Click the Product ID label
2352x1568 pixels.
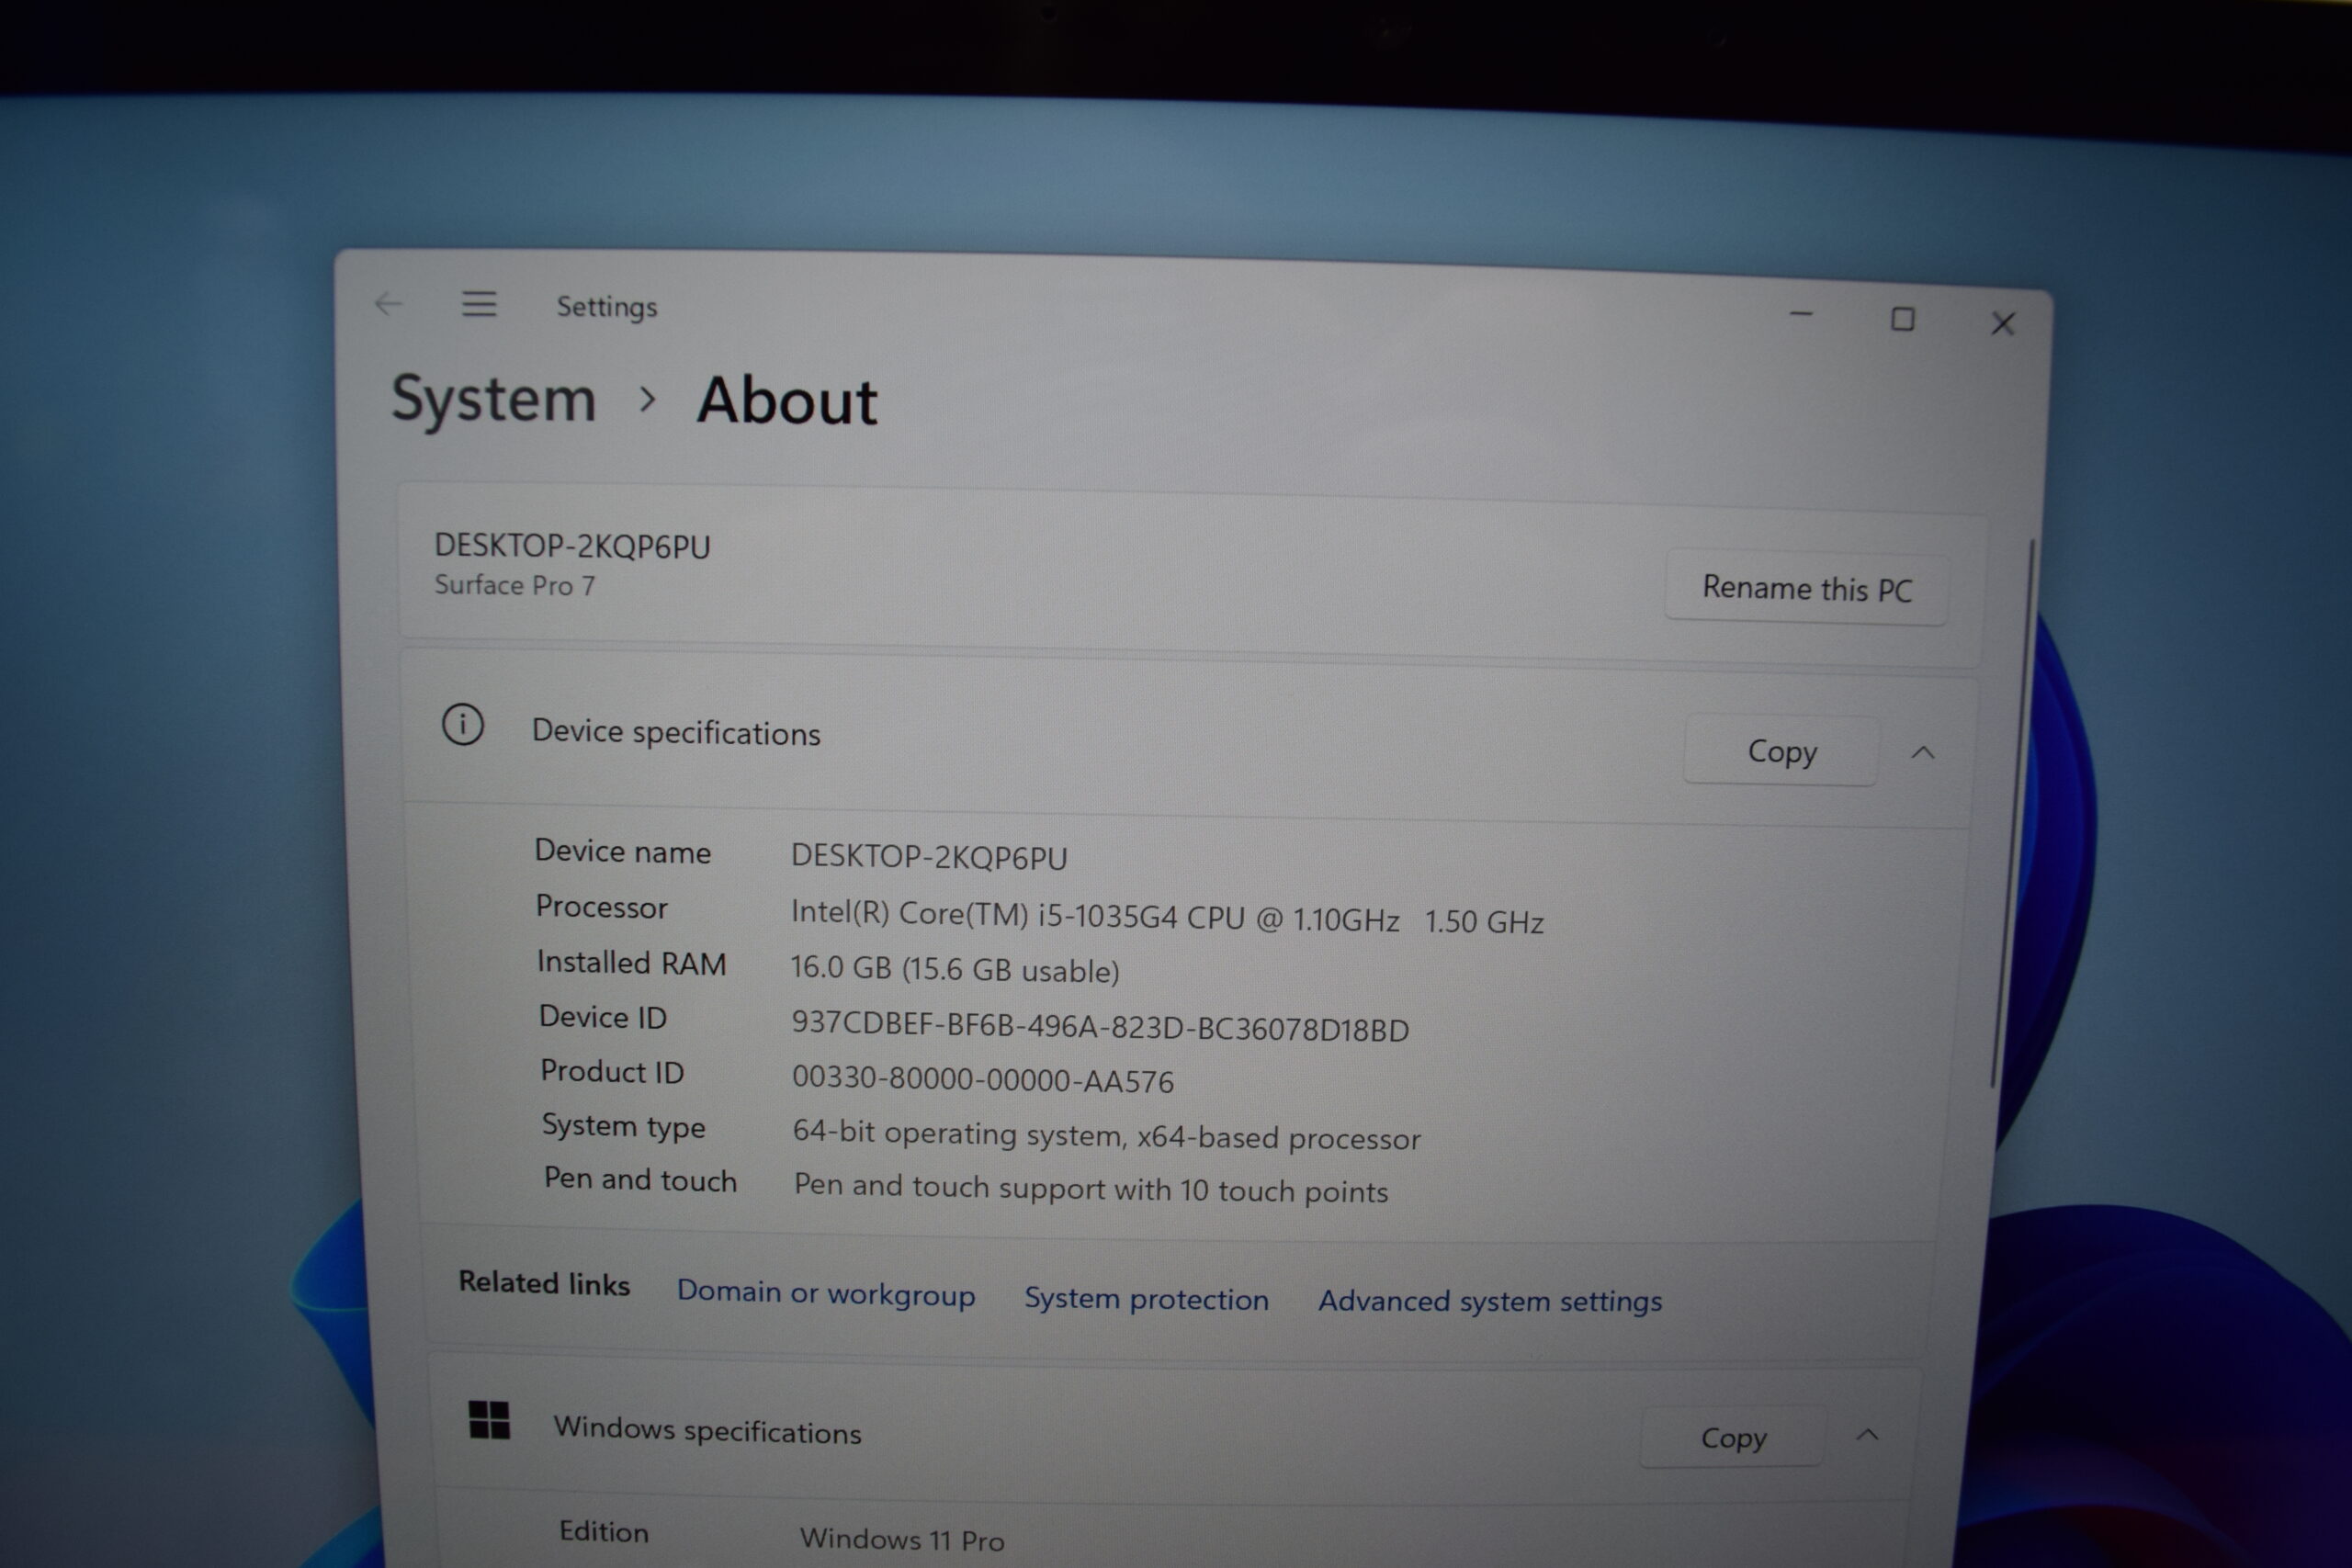[x=612, y=1071]
